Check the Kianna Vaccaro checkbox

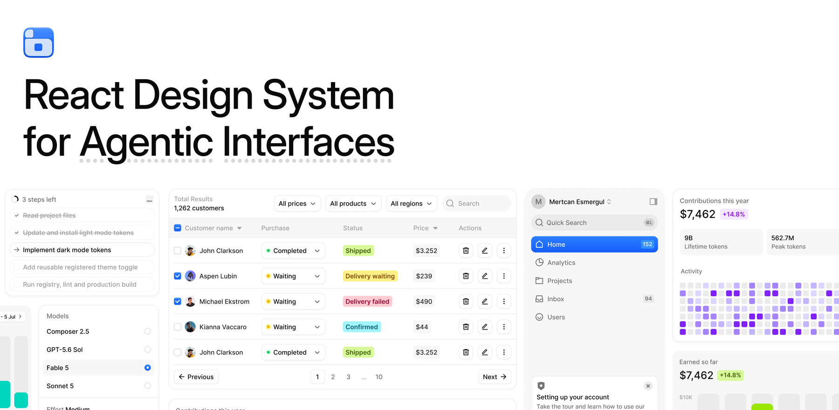pyautogui.click(x=178, y=327)
